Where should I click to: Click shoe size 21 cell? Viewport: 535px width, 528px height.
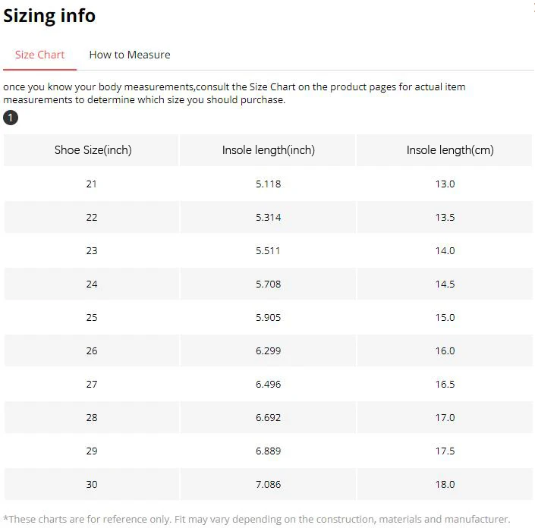pyautogui.click(x=91, y=184)
